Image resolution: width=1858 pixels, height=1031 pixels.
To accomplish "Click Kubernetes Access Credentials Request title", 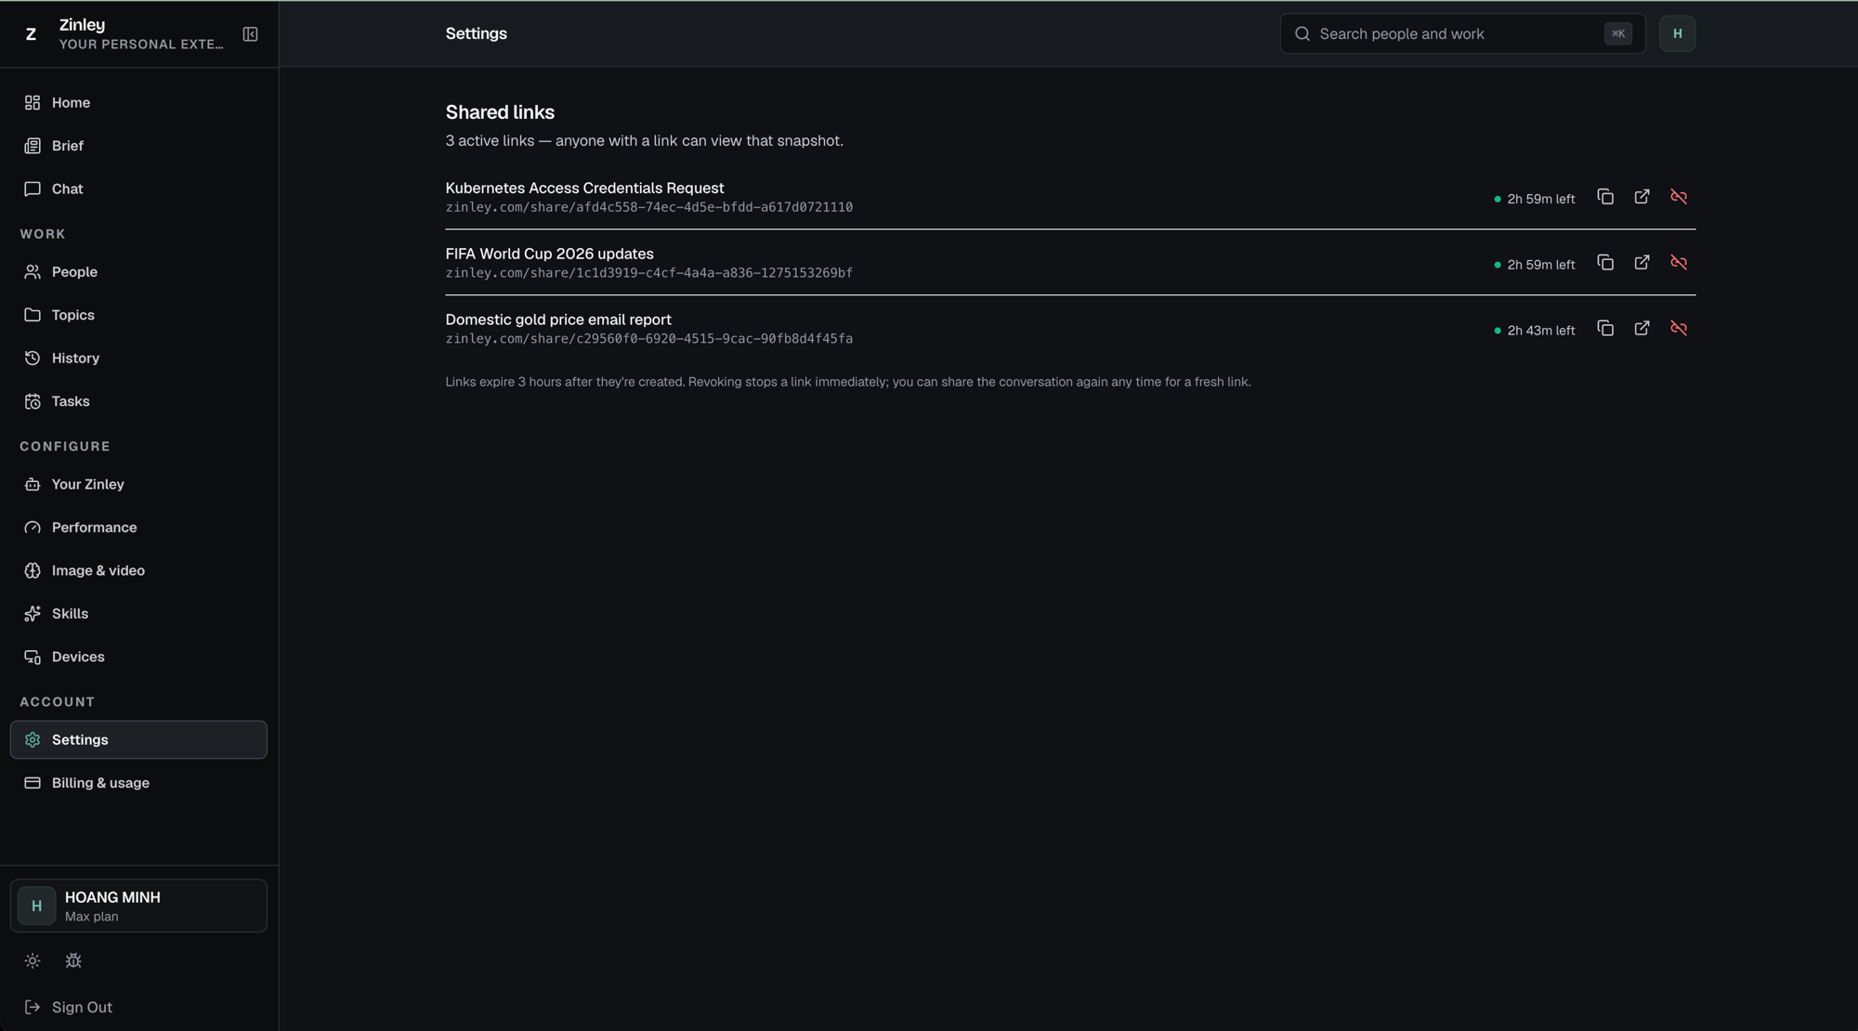I will pos(584,189).
